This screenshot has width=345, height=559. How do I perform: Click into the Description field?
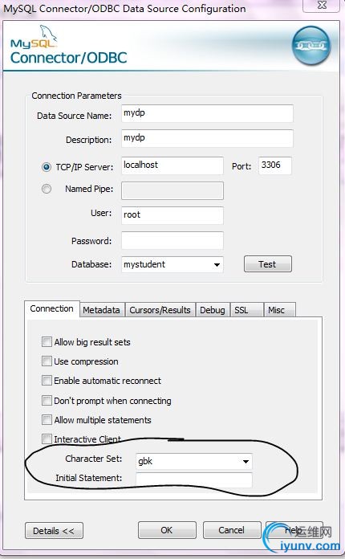click(x=207, y=138)
